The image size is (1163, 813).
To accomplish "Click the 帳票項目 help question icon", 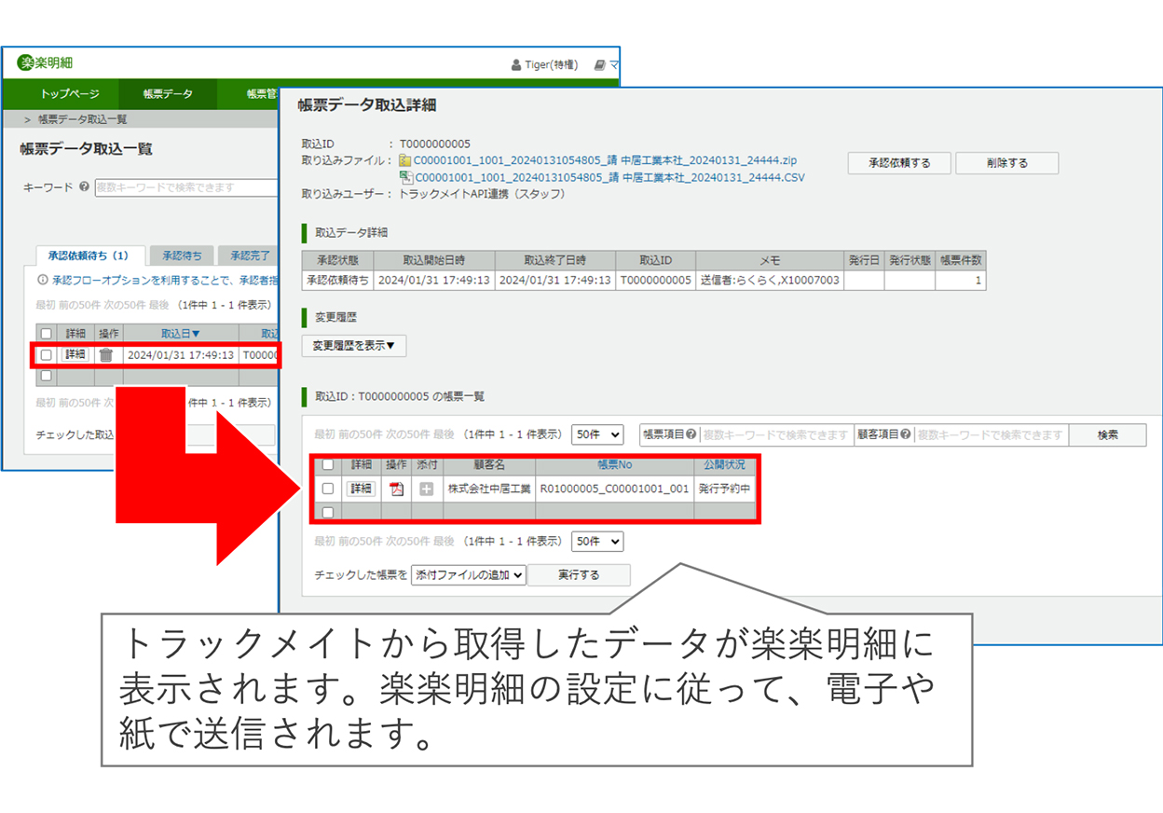I will [691, 434].
